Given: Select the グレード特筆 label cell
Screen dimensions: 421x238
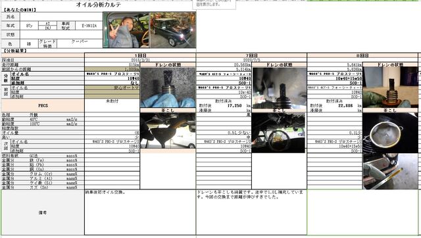Looking at the screenshot, I should click(47, 43).
